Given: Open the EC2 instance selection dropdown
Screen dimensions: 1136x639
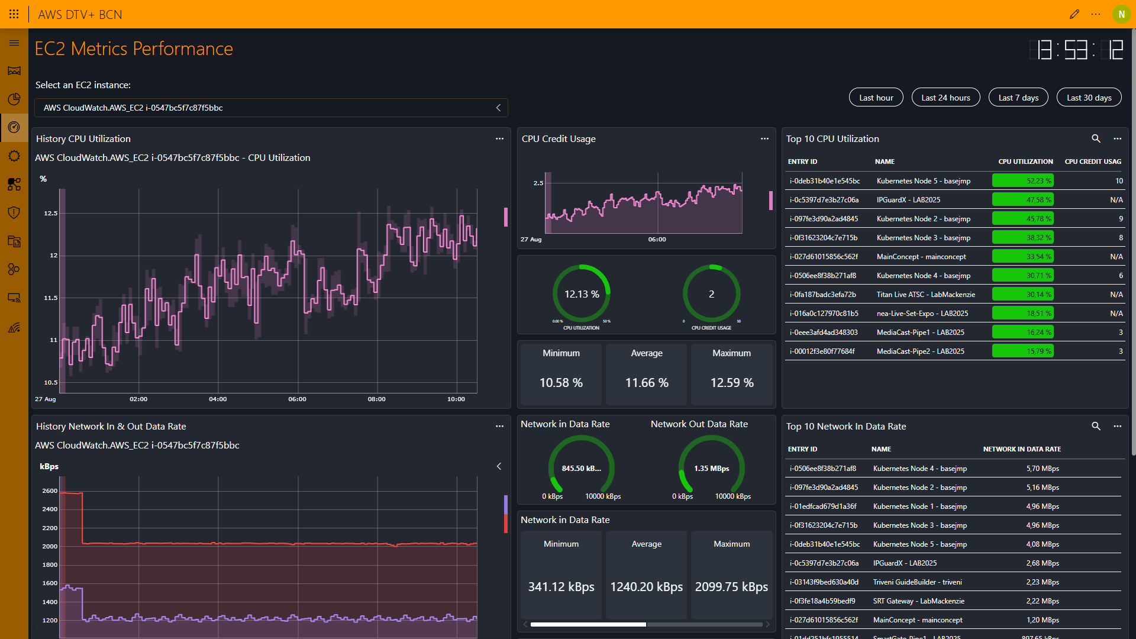Looking at the screenshot, I should pyautogui.click(x=271, y=108).
